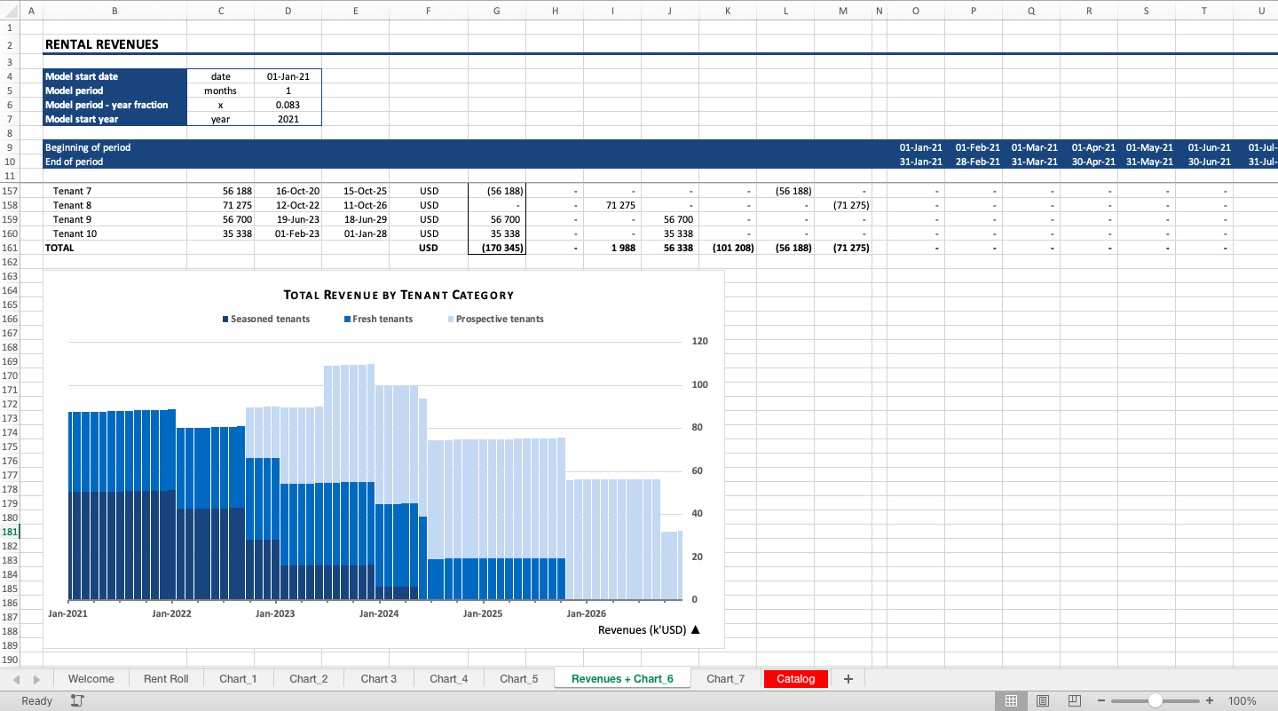Click the TOTAL row label
This screenshot has width=1278, height=711.
[59, 248]
